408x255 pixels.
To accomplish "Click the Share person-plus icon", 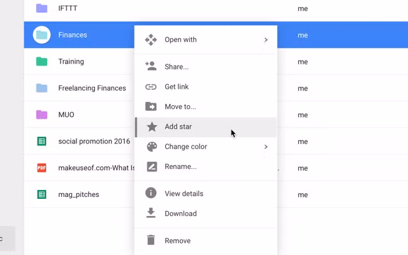I will pyautogui.click(x=151, y=66).
